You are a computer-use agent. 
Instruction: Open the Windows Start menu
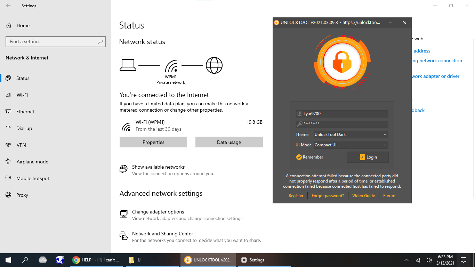point(8,260)
